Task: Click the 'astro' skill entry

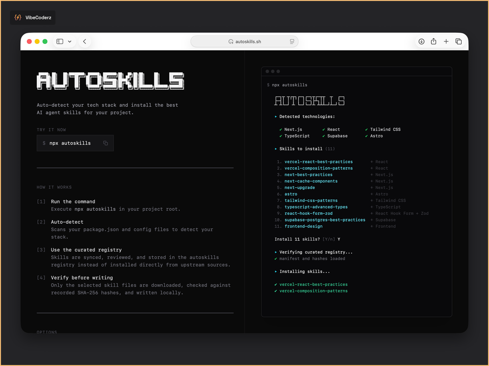Action: click(x=290, y=194)
